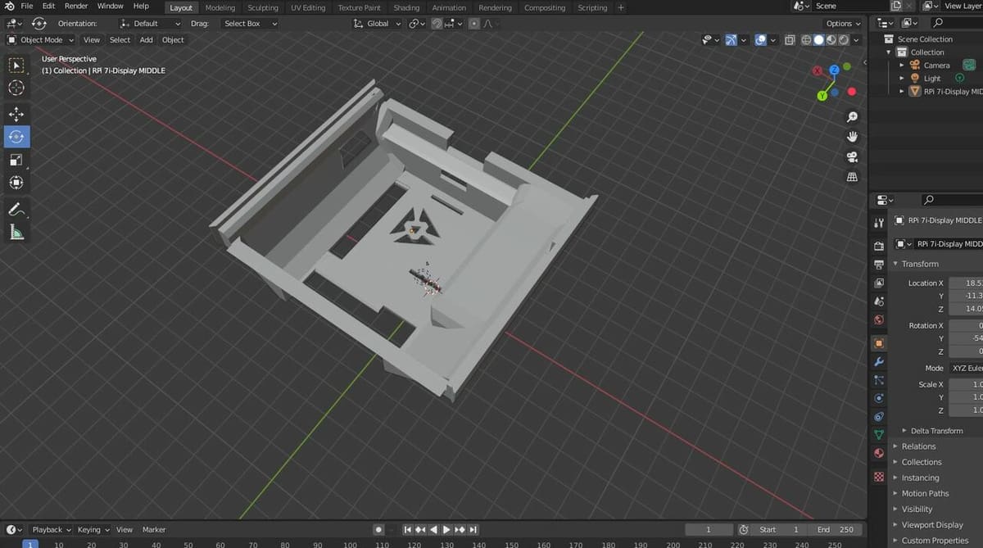Screen dimensions: 983x548
Task: Open the Object Mode dropdown
Action: point(41,39)
